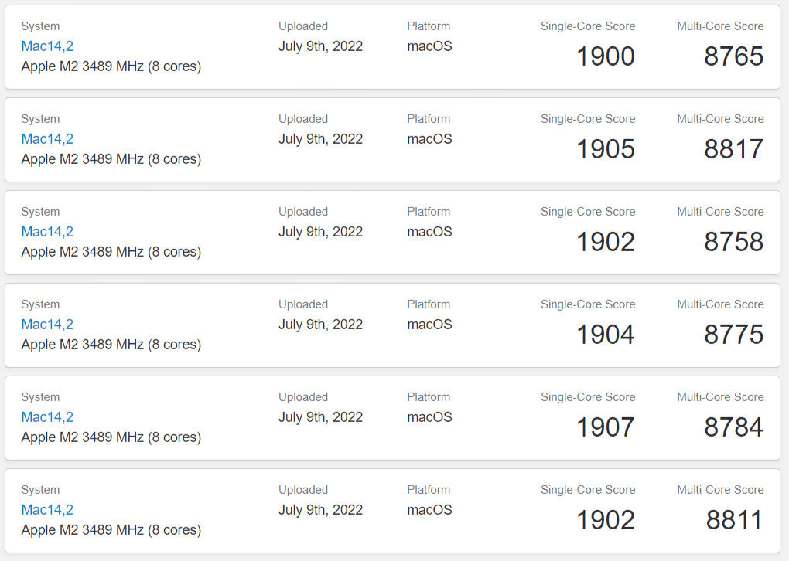Select the multi-core score value 8817
Image resolution: width=789 pixels, height=561 pixels.
click(733, 149)
